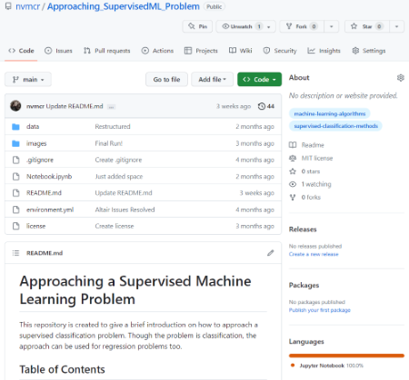Switch to the Issues tab

coord(58,51)
